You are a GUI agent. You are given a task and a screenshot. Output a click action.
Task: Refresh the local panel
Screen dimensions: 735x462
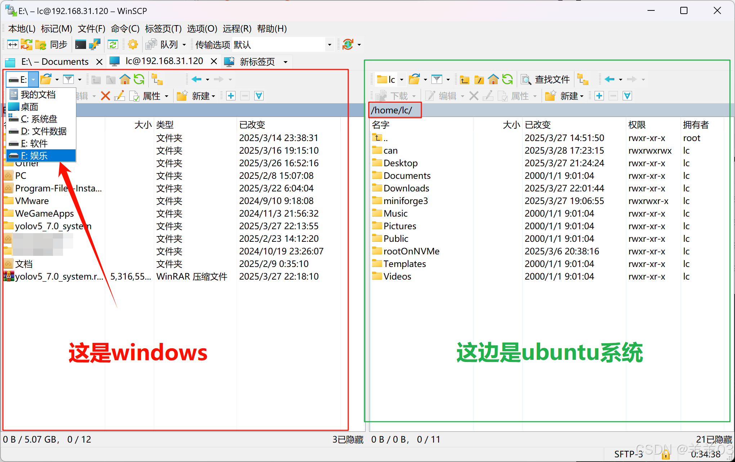coord(139,79)
